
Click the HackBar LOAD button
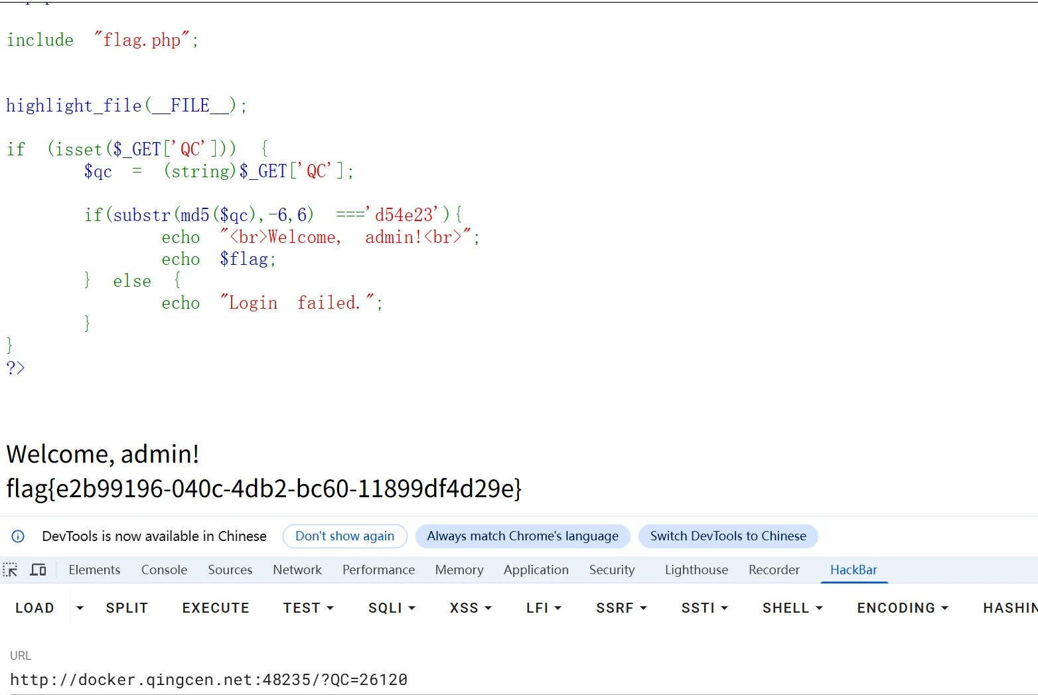pos(35,608)
